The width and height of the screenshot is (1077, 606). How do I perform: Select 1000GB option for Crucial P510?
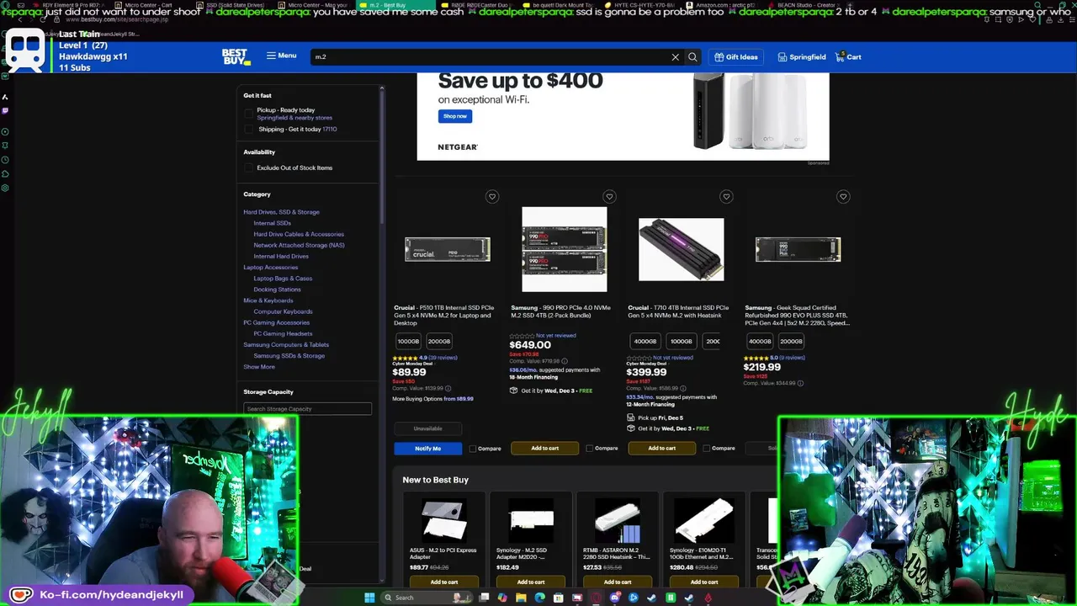coord(408,341)
